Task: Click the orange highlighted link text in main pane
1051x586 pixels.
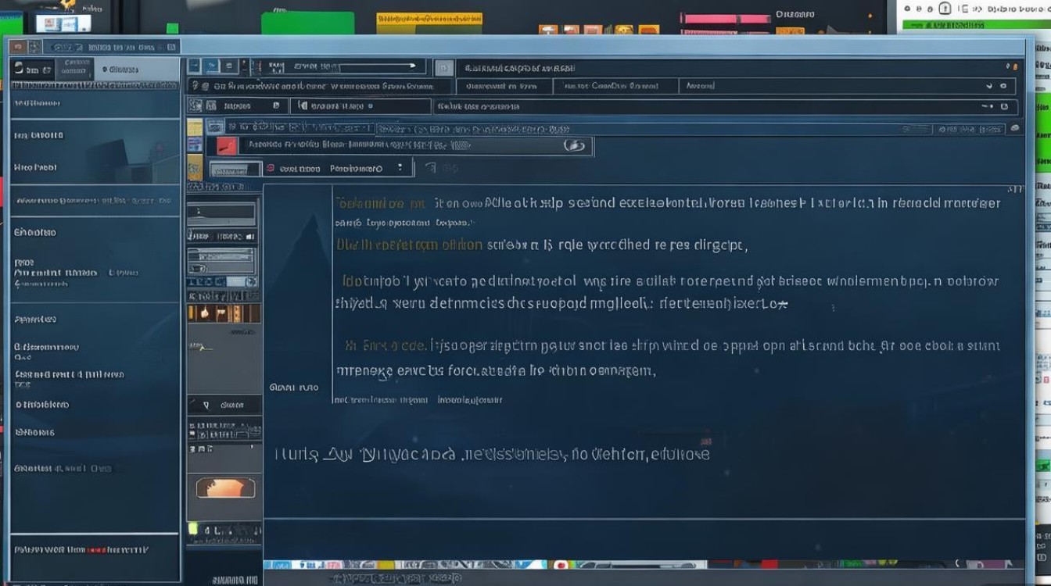Action: [x=409, y=245]
